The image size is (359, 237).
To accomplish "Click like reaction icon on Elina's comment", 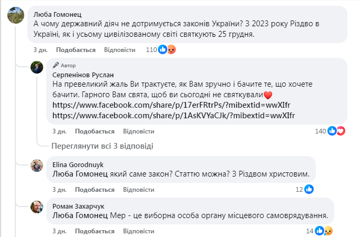I will pyautogui.click(x=309, y=189).
